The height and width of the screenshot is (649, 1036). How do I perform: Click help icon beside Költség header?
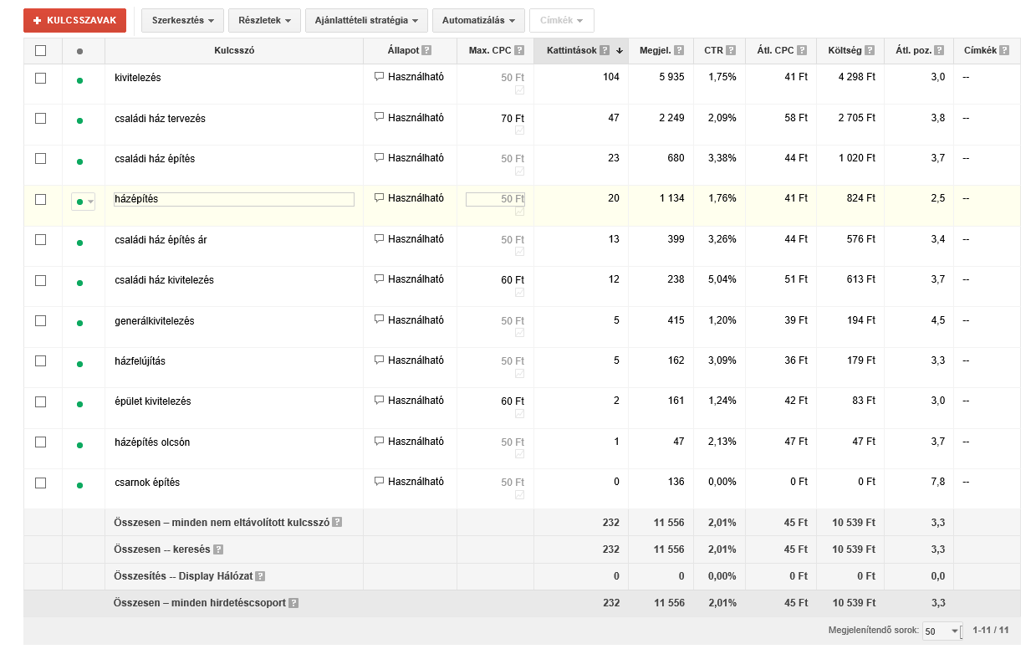pyautogui.click(x=867, y=50)
